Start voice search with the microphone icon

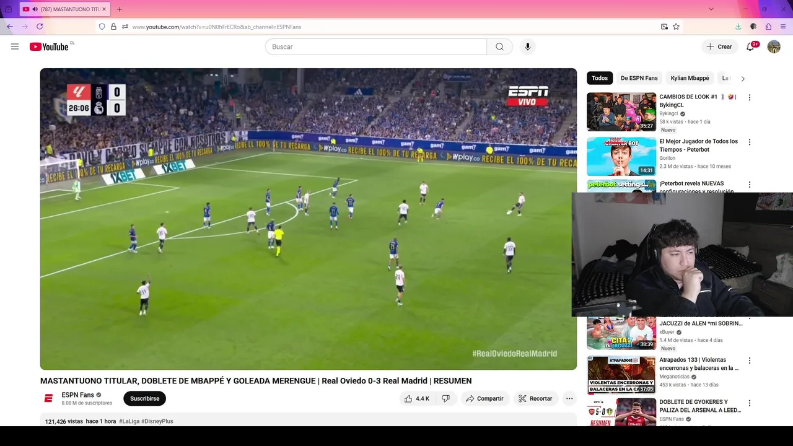528,46
